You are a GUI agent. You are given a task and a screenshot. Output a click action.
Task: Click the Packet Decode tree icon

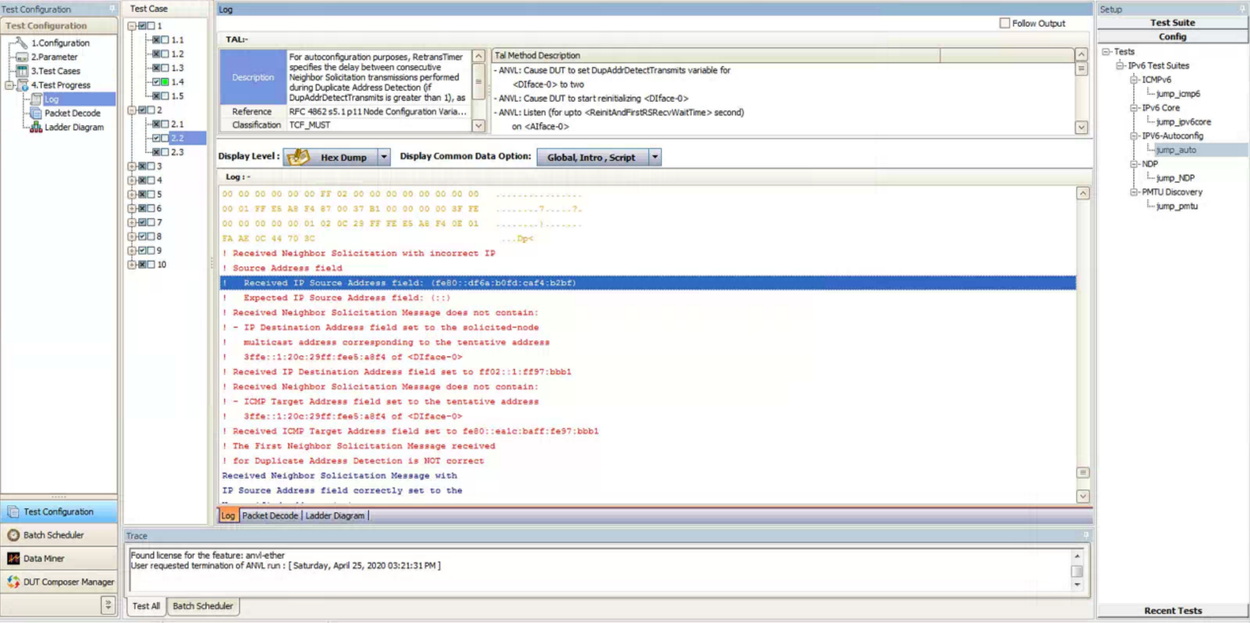(x=36, y=113)
